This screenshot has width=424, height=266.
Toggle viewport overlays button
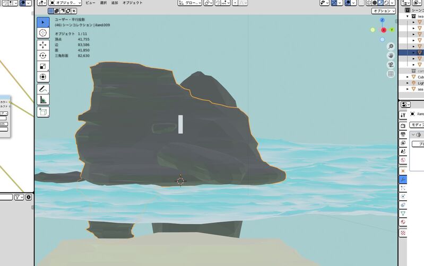click(x=348, y=3)
